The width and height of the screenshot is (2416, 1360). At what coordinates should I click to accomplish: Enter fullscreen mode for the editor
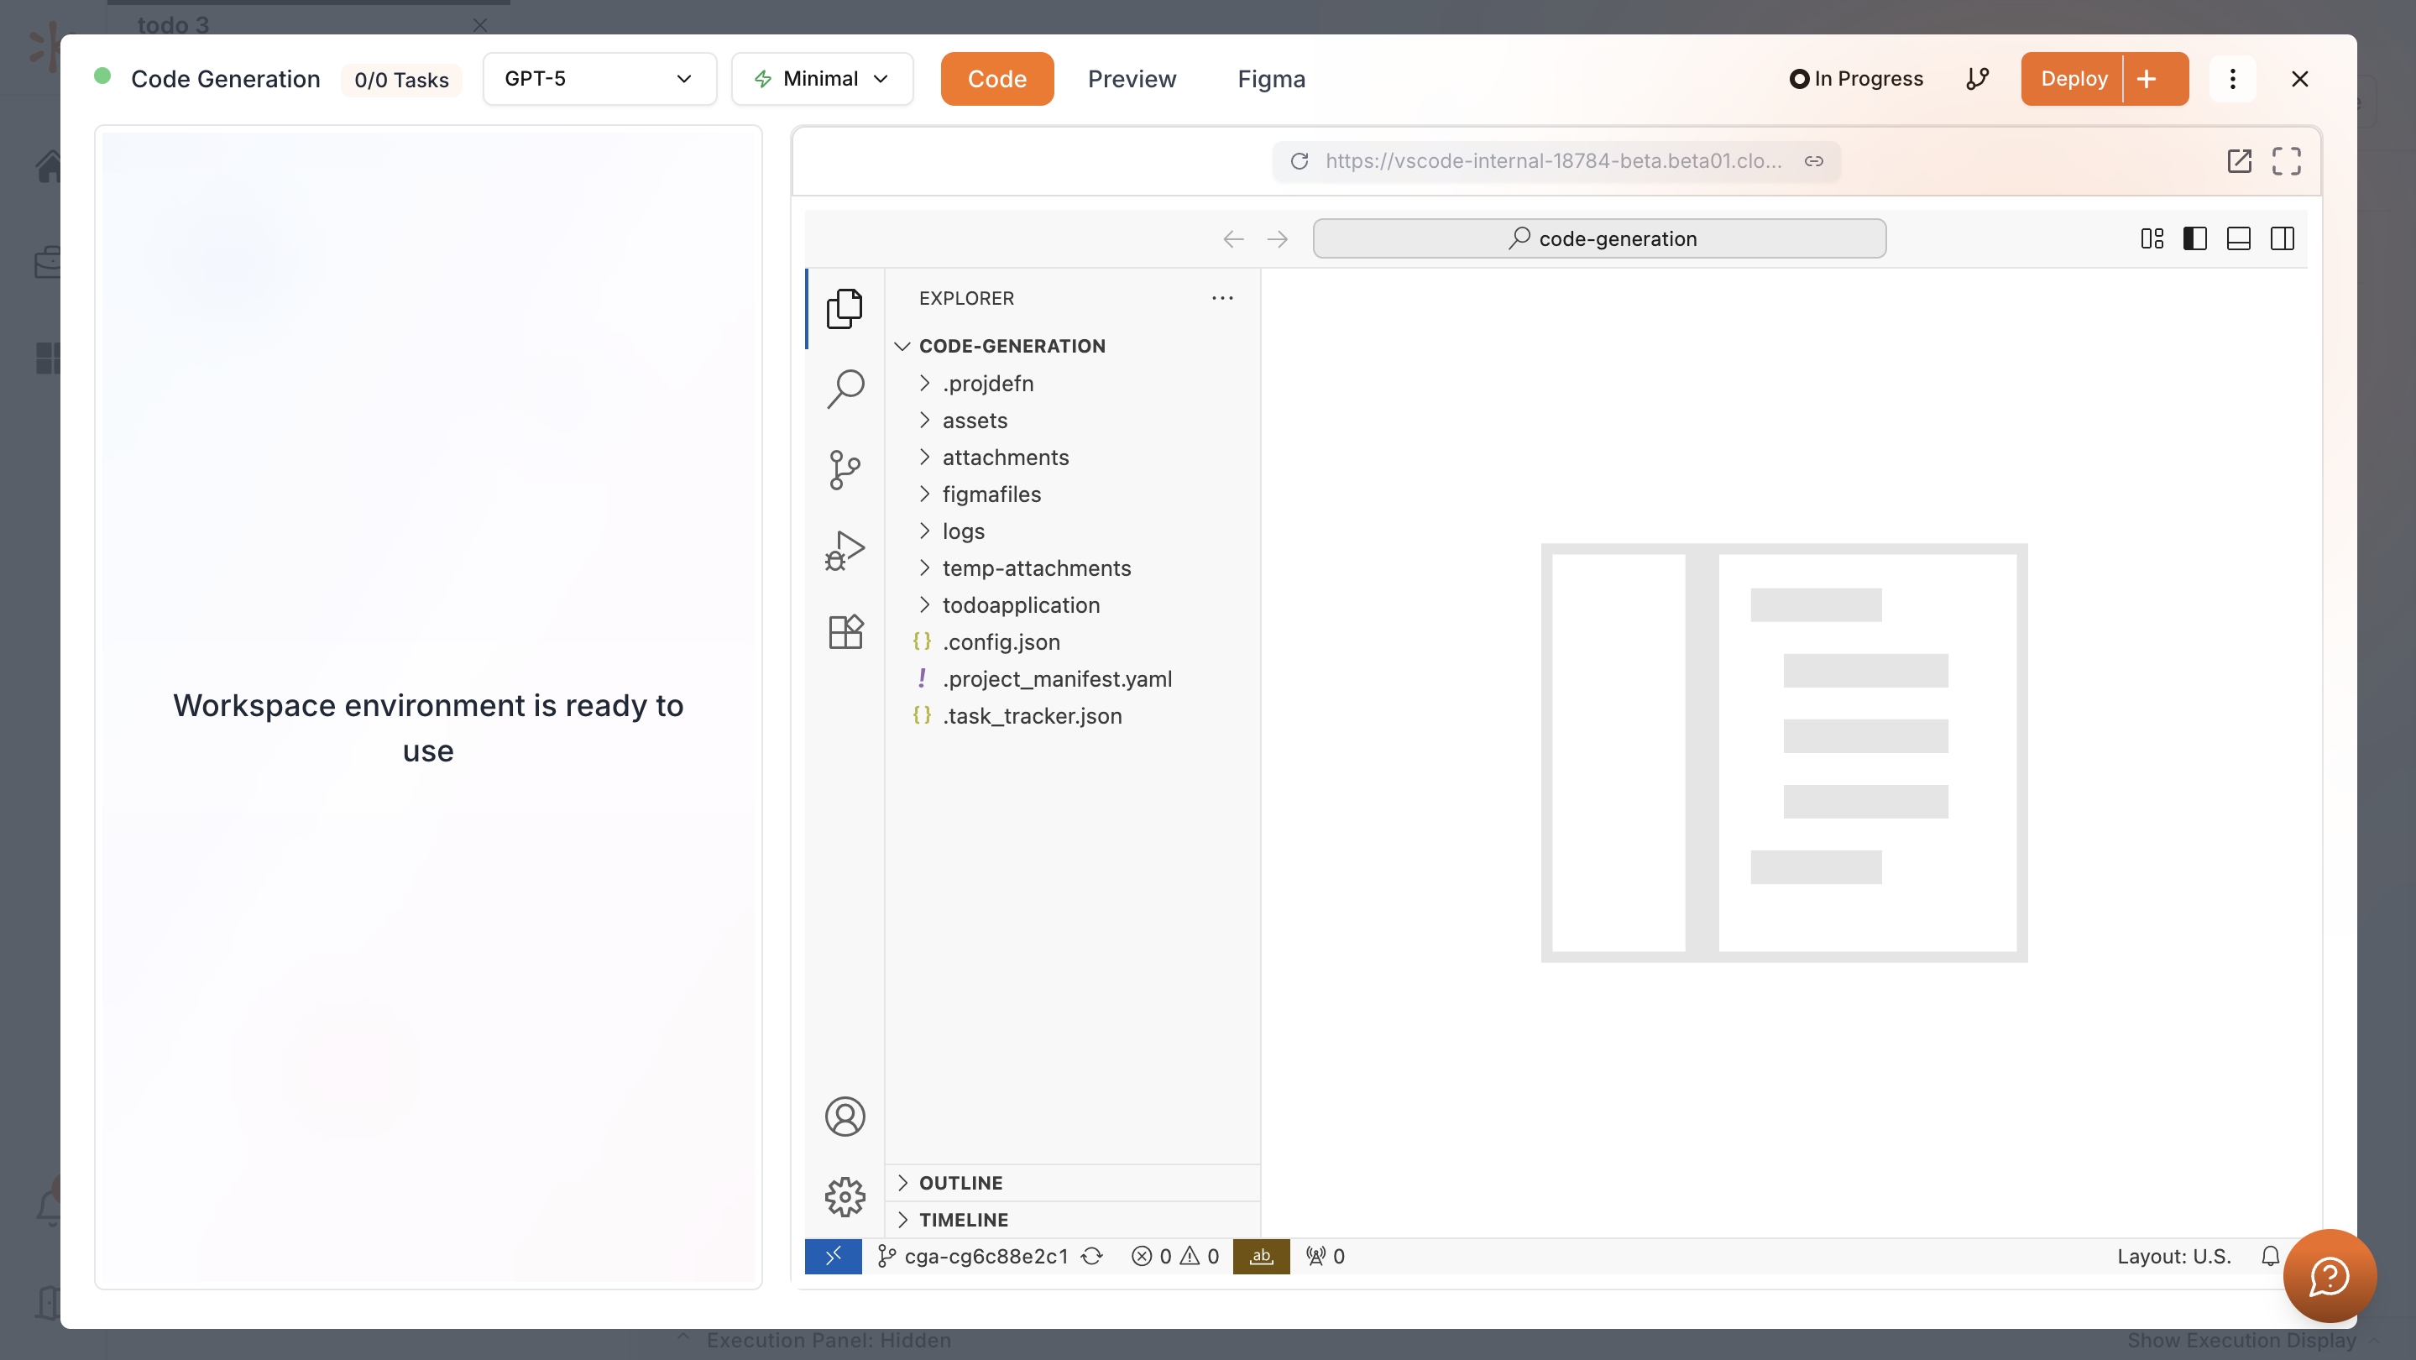pos(2286,161)
